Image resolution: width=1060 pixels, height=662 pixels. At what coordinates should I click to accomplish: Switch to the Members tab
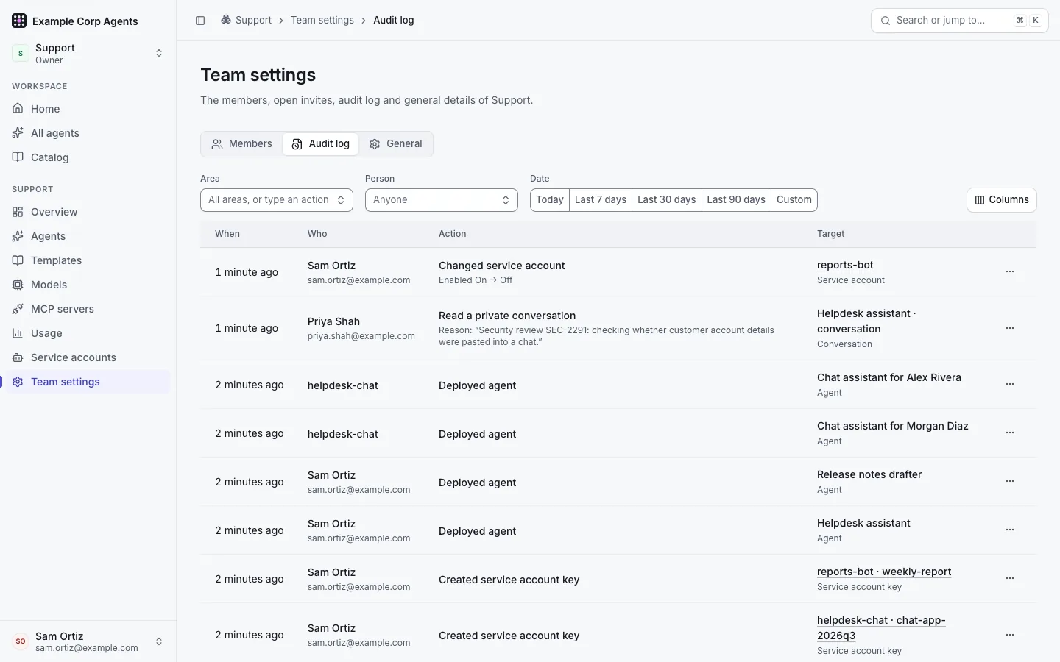pyautogui.click(x=242, y=144)
